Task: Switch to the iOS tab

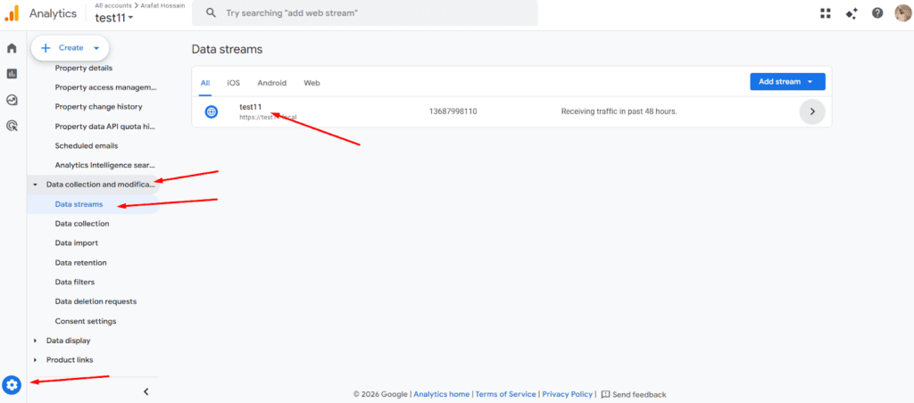Action: click(233, 83)
